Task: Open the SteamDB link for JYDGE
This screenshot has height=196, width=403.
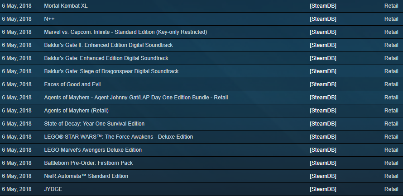Action: (x=323, y=189)
